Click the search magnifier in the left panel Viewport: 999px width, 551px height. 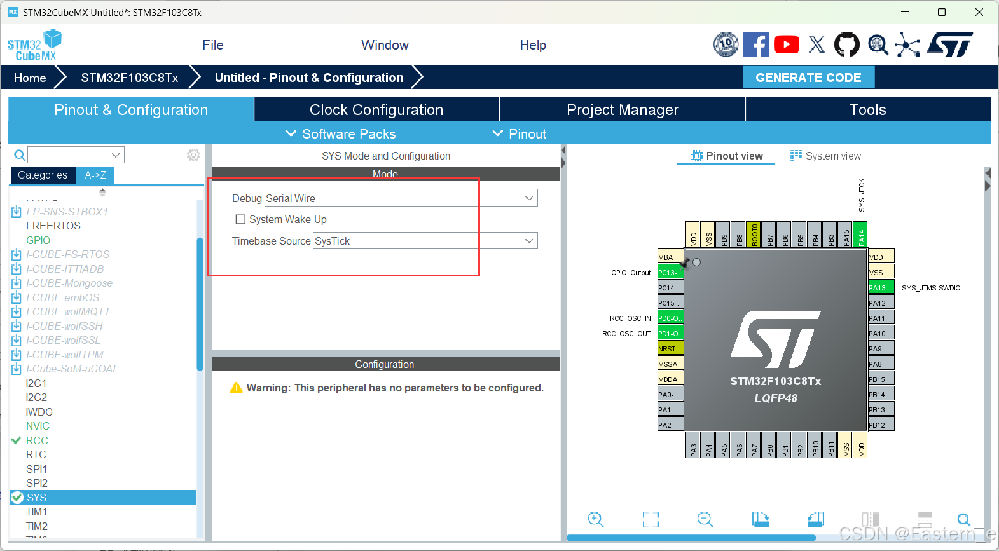coord(20,155)
